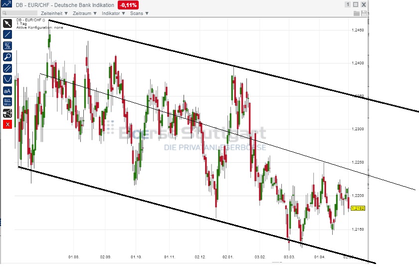Choose the arc curve drawing tool
The height and width of the screenshot is (267, 419).
tap(7, 79)
